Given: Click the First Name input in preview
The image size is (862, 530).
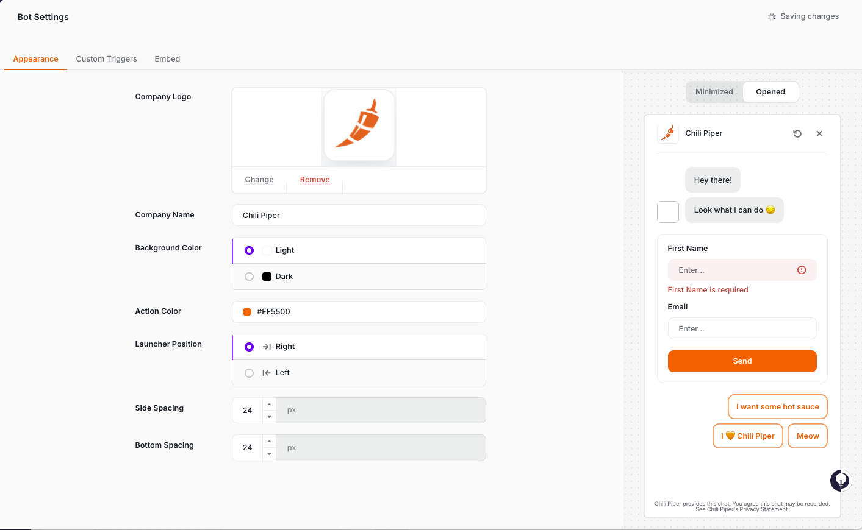Looking at the screenshot, I should [x=742, y=270].
